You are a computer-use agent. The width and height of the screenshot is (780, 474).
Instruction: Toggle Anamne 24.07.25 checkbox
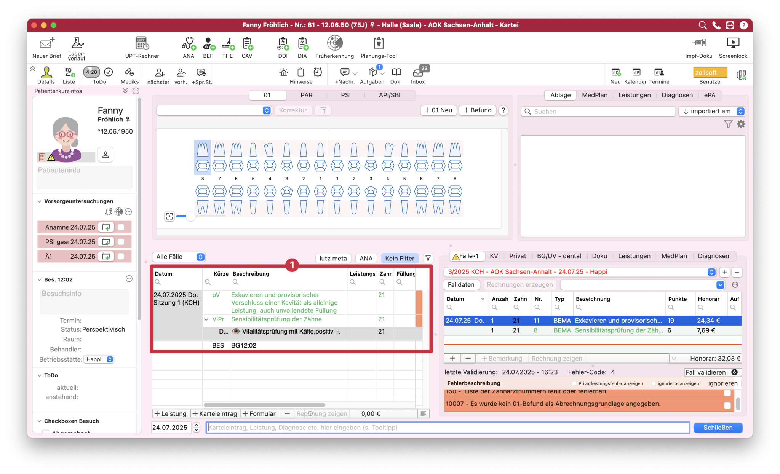coord(121,227)
